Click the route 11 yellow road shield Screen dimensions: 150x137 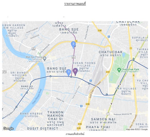(x=131, y=48)
